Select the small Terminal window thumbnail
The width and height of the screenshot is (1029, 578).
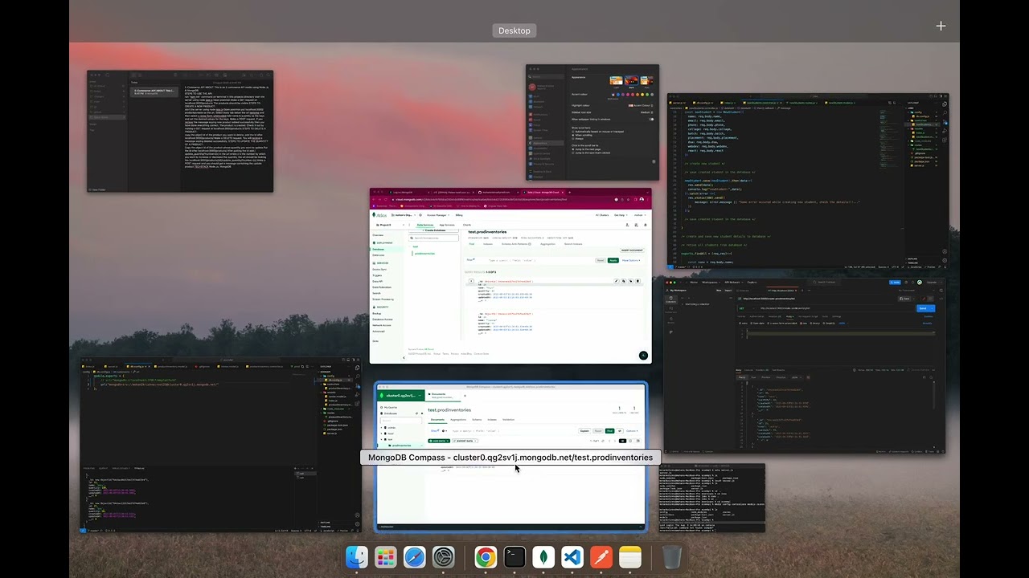click(x=712, y=498)
